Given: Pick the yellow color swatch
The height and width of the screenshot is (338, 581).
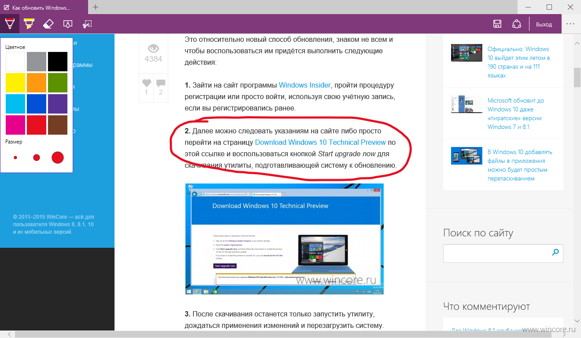Looking at the screenshot, I should tap(15, 83).
